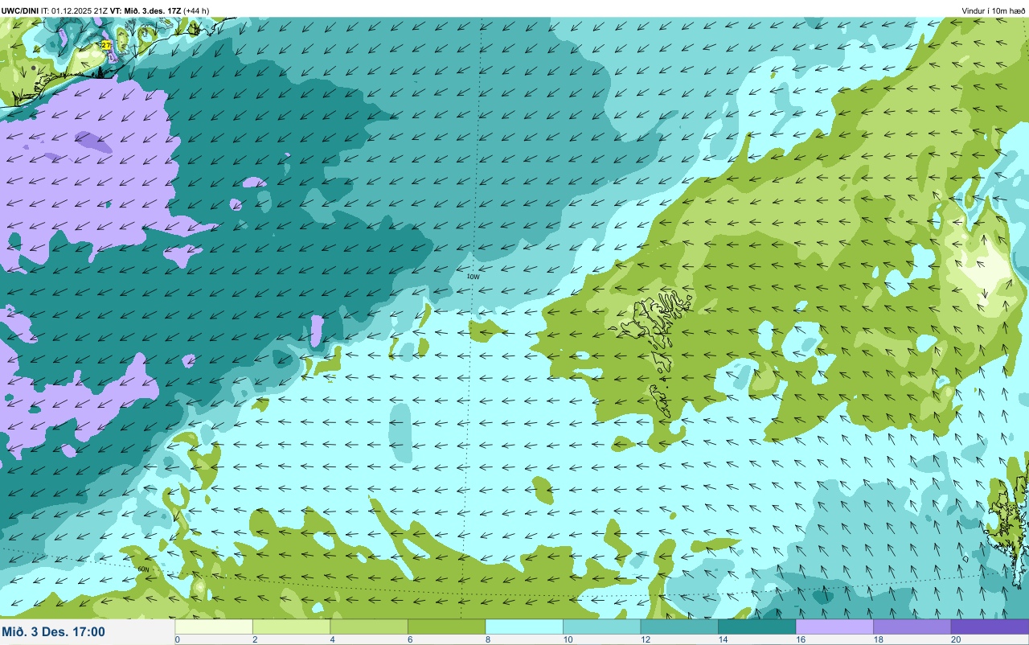Select the 6–8 m/s olive green legend swatch

pyautogui.click(x=446, y=627)
